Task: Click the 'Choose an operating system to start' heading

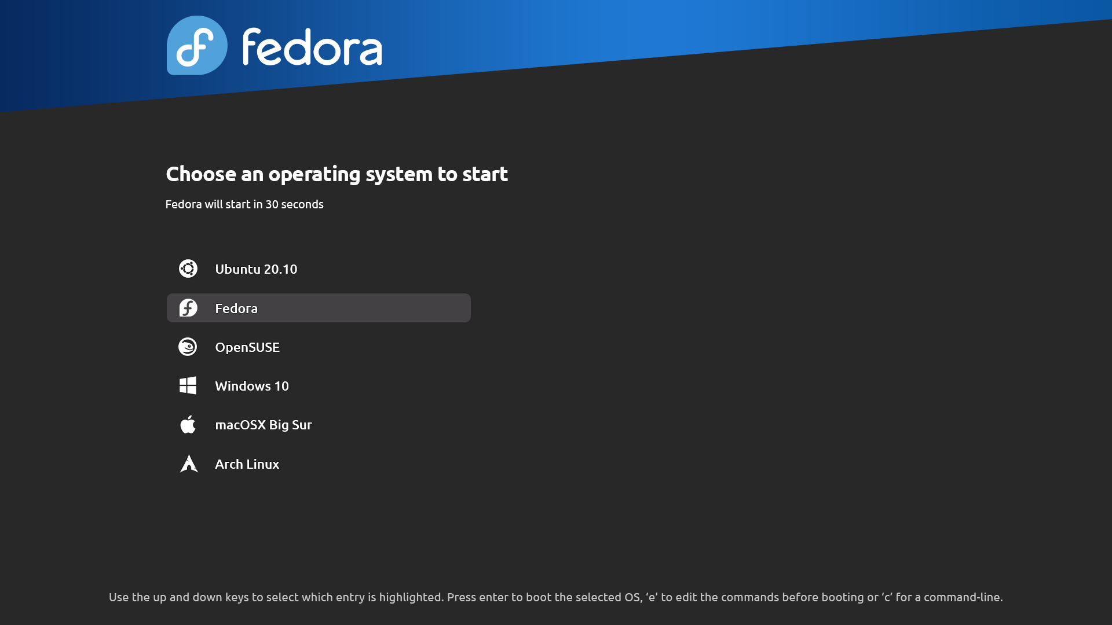Action: pos(337,174)
